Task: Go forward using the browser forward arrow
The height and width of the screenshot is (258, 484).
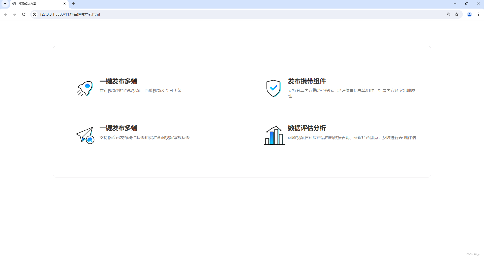Action: 15,14
